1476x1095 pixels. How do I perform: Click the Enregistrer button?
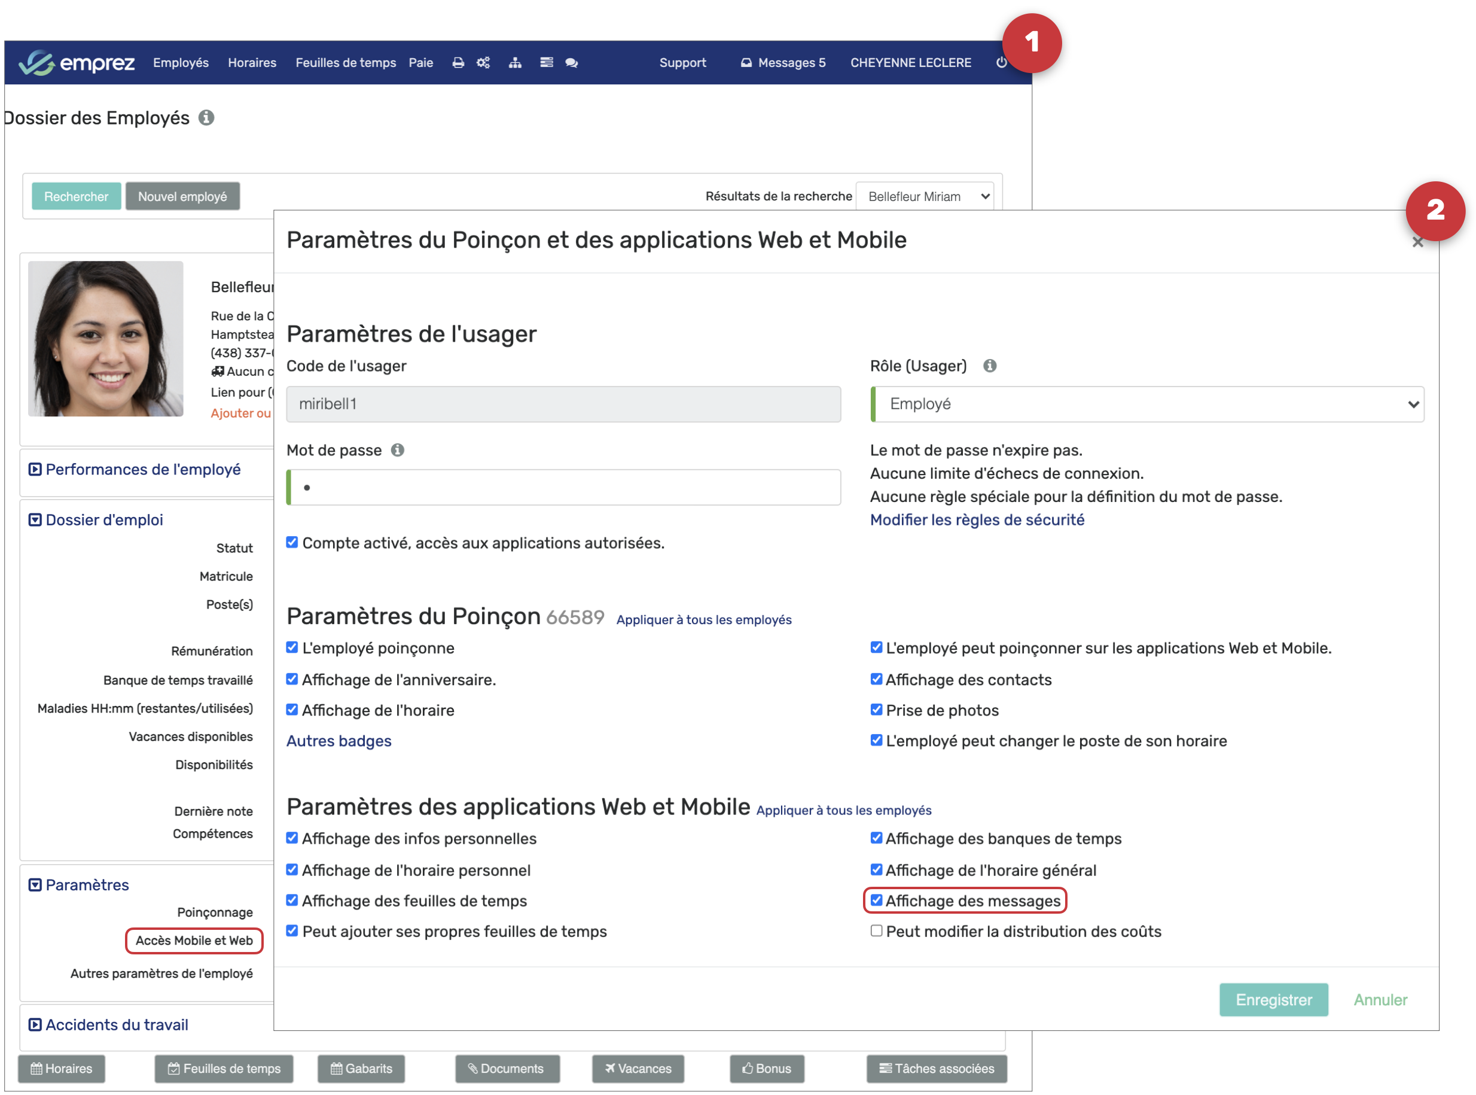(x=1273, y=999)
